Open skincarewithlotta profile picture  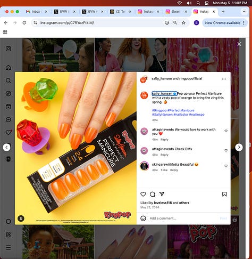point(144,166)
